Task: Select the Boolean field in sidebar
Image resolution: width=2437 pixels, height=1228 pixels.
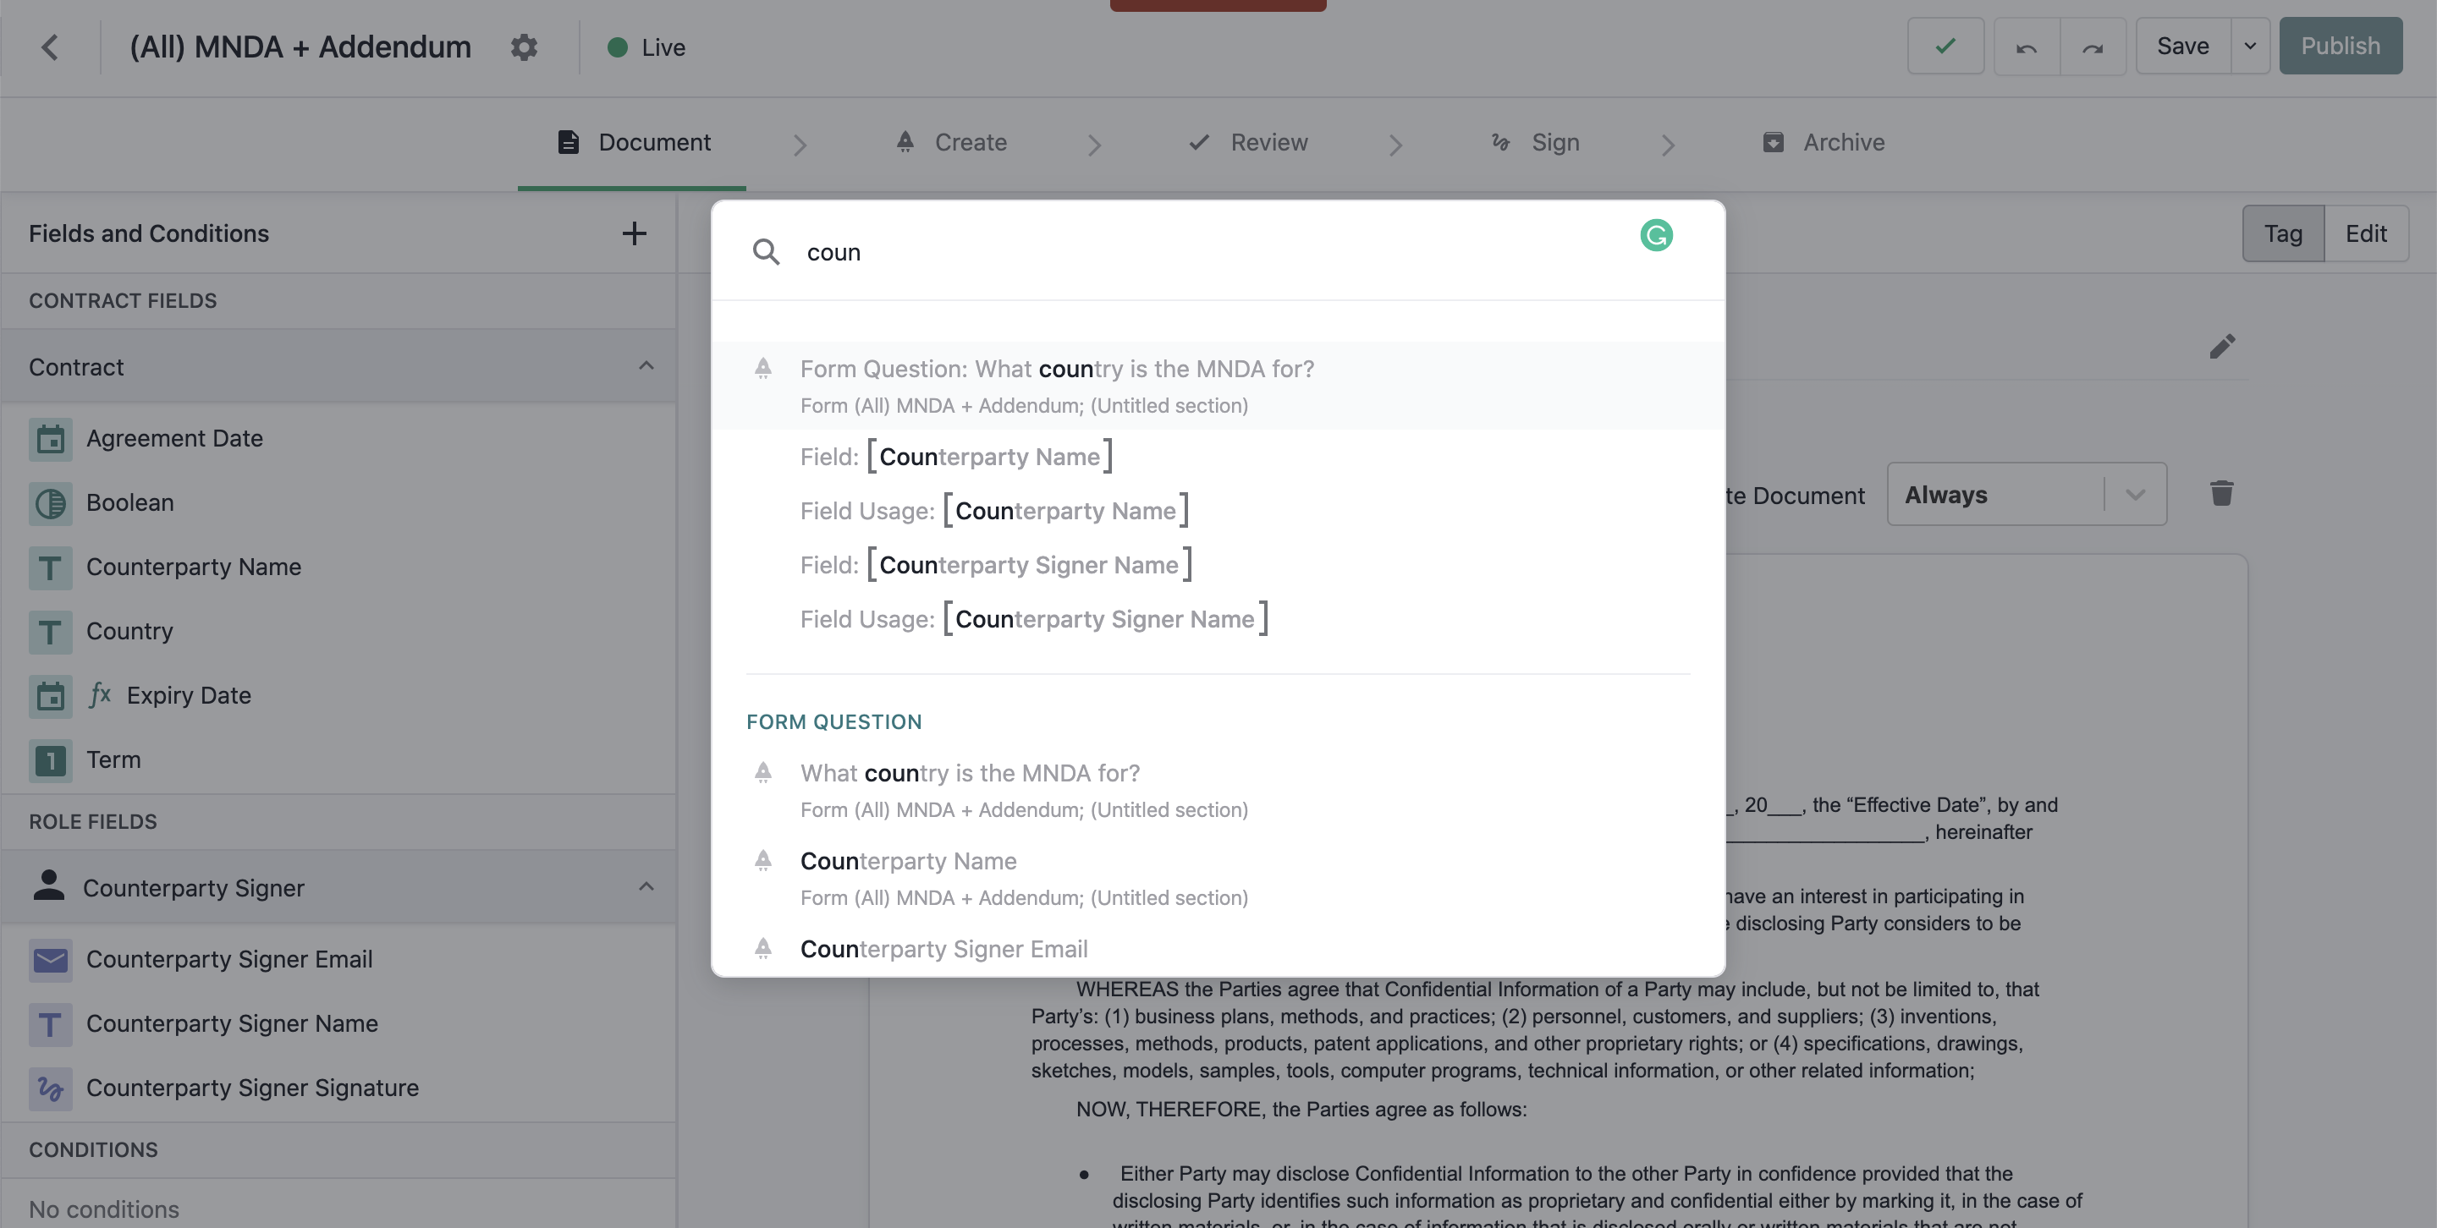Action: click(338, 503)
